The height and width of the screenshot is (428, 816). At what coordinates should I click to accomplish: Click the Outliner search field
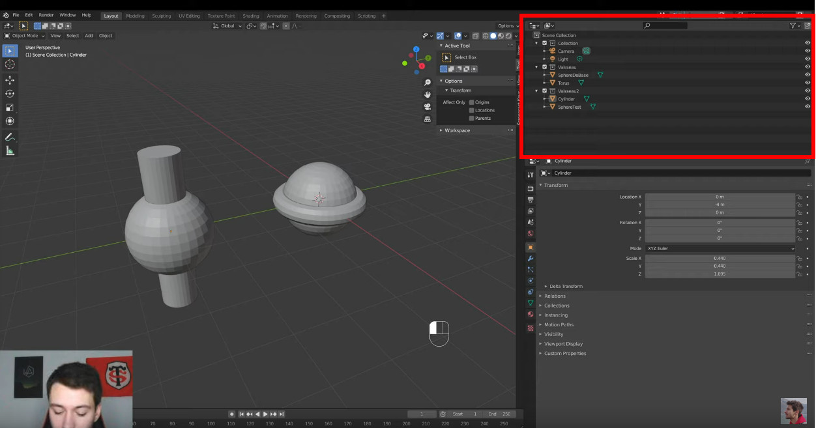(x=664, y=25)
